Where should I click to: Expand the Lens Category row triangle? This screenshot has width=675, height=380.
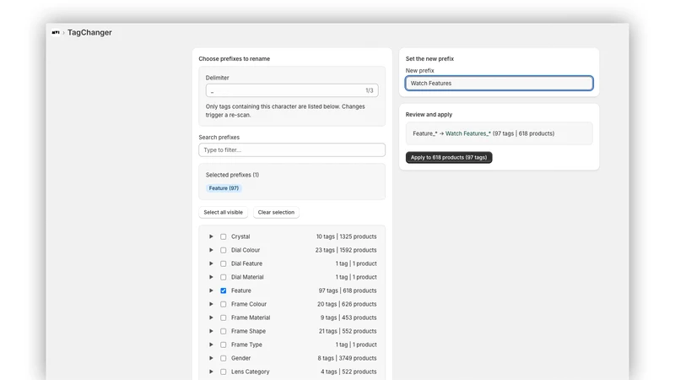point(211,372)
